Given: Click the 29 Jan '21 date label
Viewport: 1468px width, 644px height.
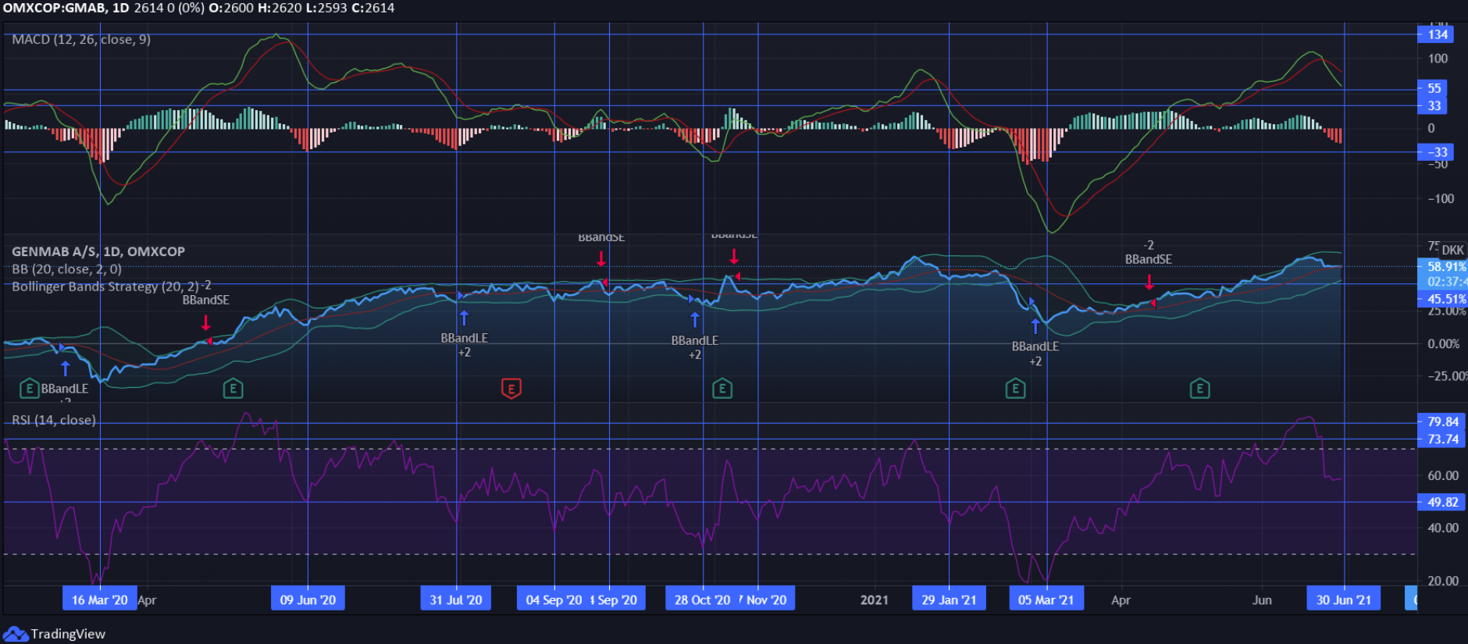Looking at the screenshot, I should tap(949, 600).
